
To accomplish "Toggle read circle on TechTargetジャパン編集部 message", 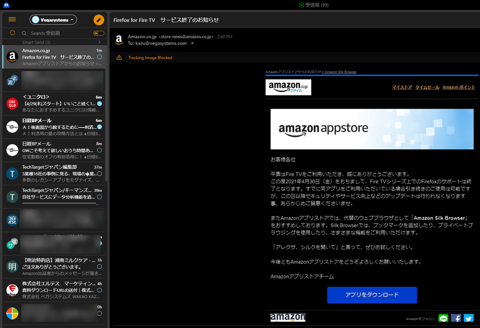I will point(99,174).
